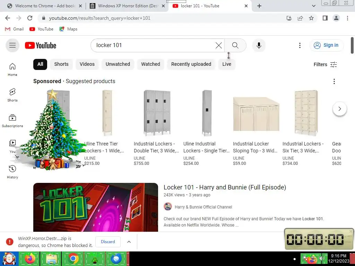This screenshot has height=266, width=355.
Task: Select the All filter chip
Action: (40, 64)
